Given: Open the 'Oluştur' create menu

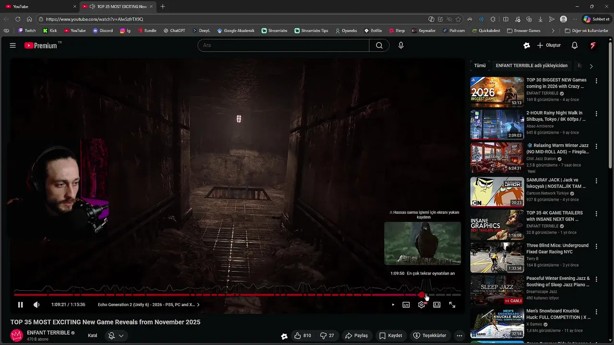Looking at the screenshot, I should click(x=549, y=46).
